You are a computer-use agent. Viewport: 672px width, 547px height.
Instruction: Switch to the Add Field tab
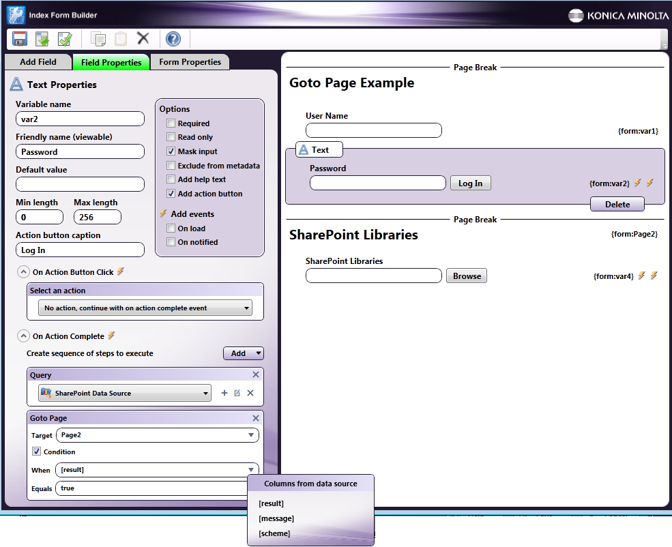pos(38,61)
